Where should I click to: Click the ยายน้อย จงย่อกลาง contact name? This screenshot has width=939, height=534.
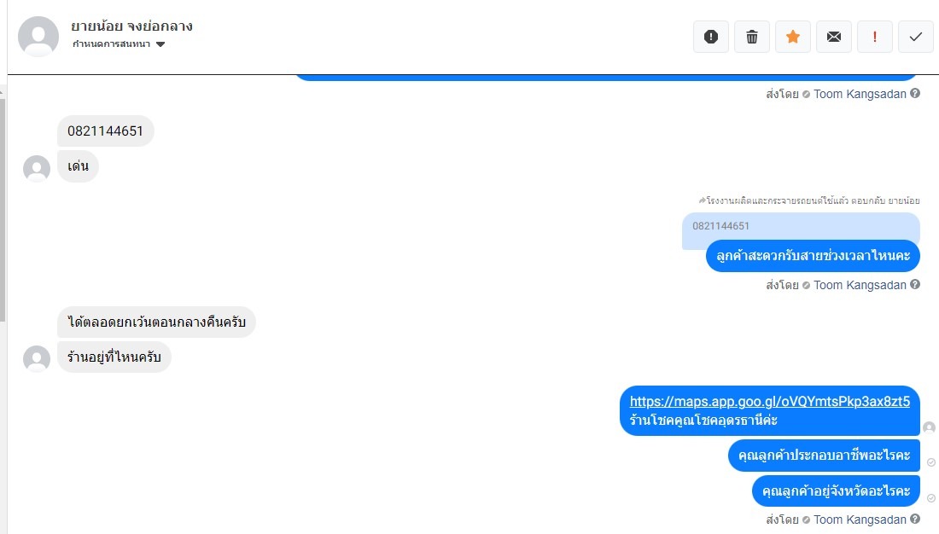click(131, 26)
